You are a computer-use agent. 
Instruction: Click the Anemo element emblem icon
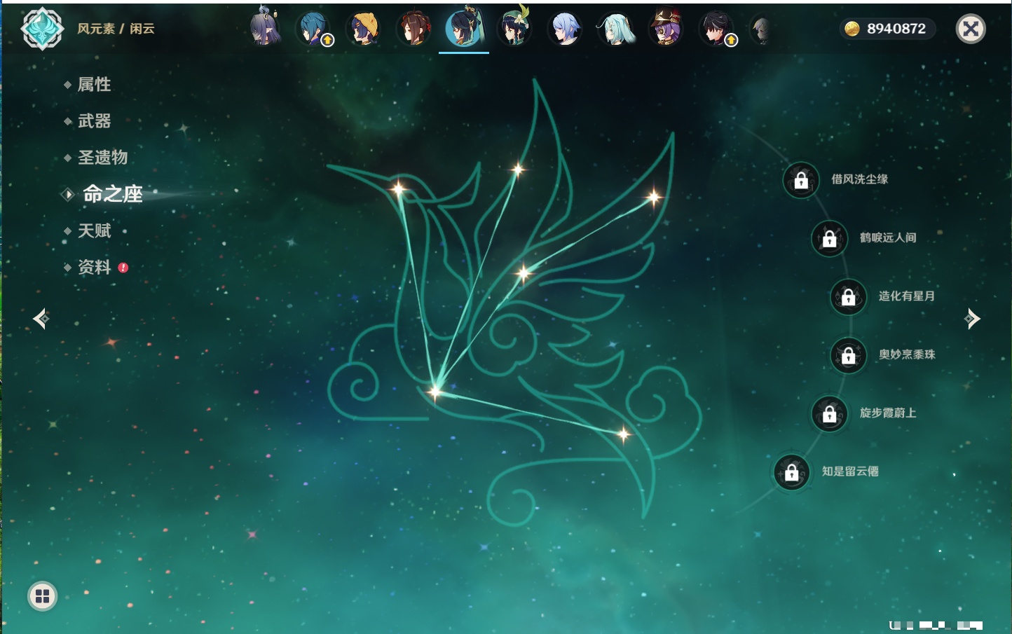[x=42, y=29]
